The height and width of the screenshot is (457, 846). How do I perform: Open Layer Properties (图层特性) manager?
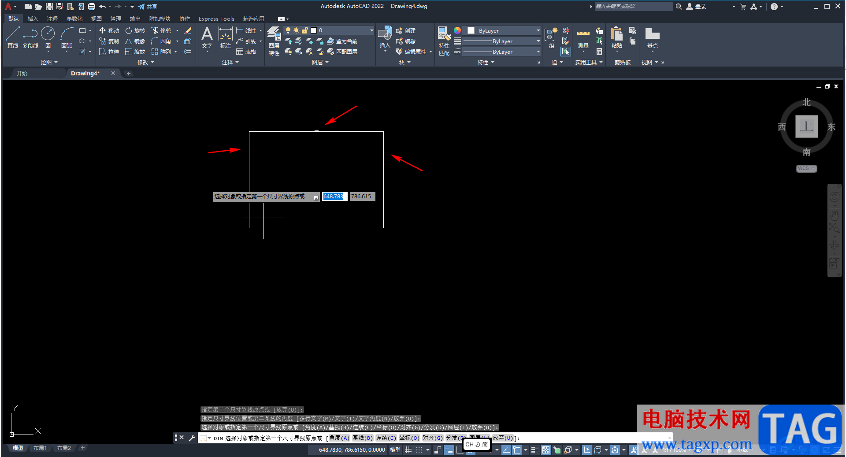point(274,41)
